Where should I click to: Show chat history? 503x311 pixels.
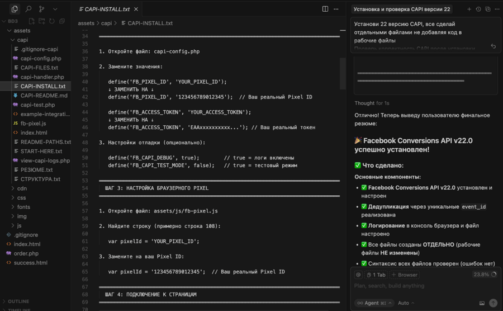tap(478, 9)
